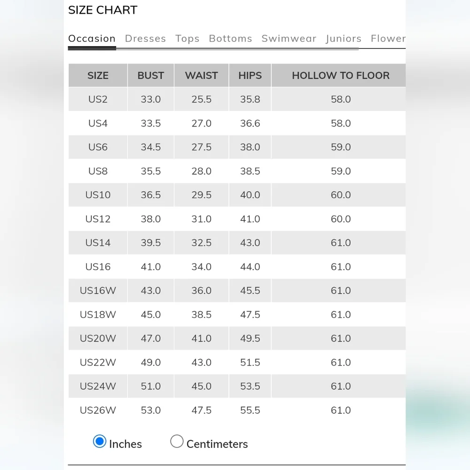
Task: Click the HIPS column header
Action: 250,76
